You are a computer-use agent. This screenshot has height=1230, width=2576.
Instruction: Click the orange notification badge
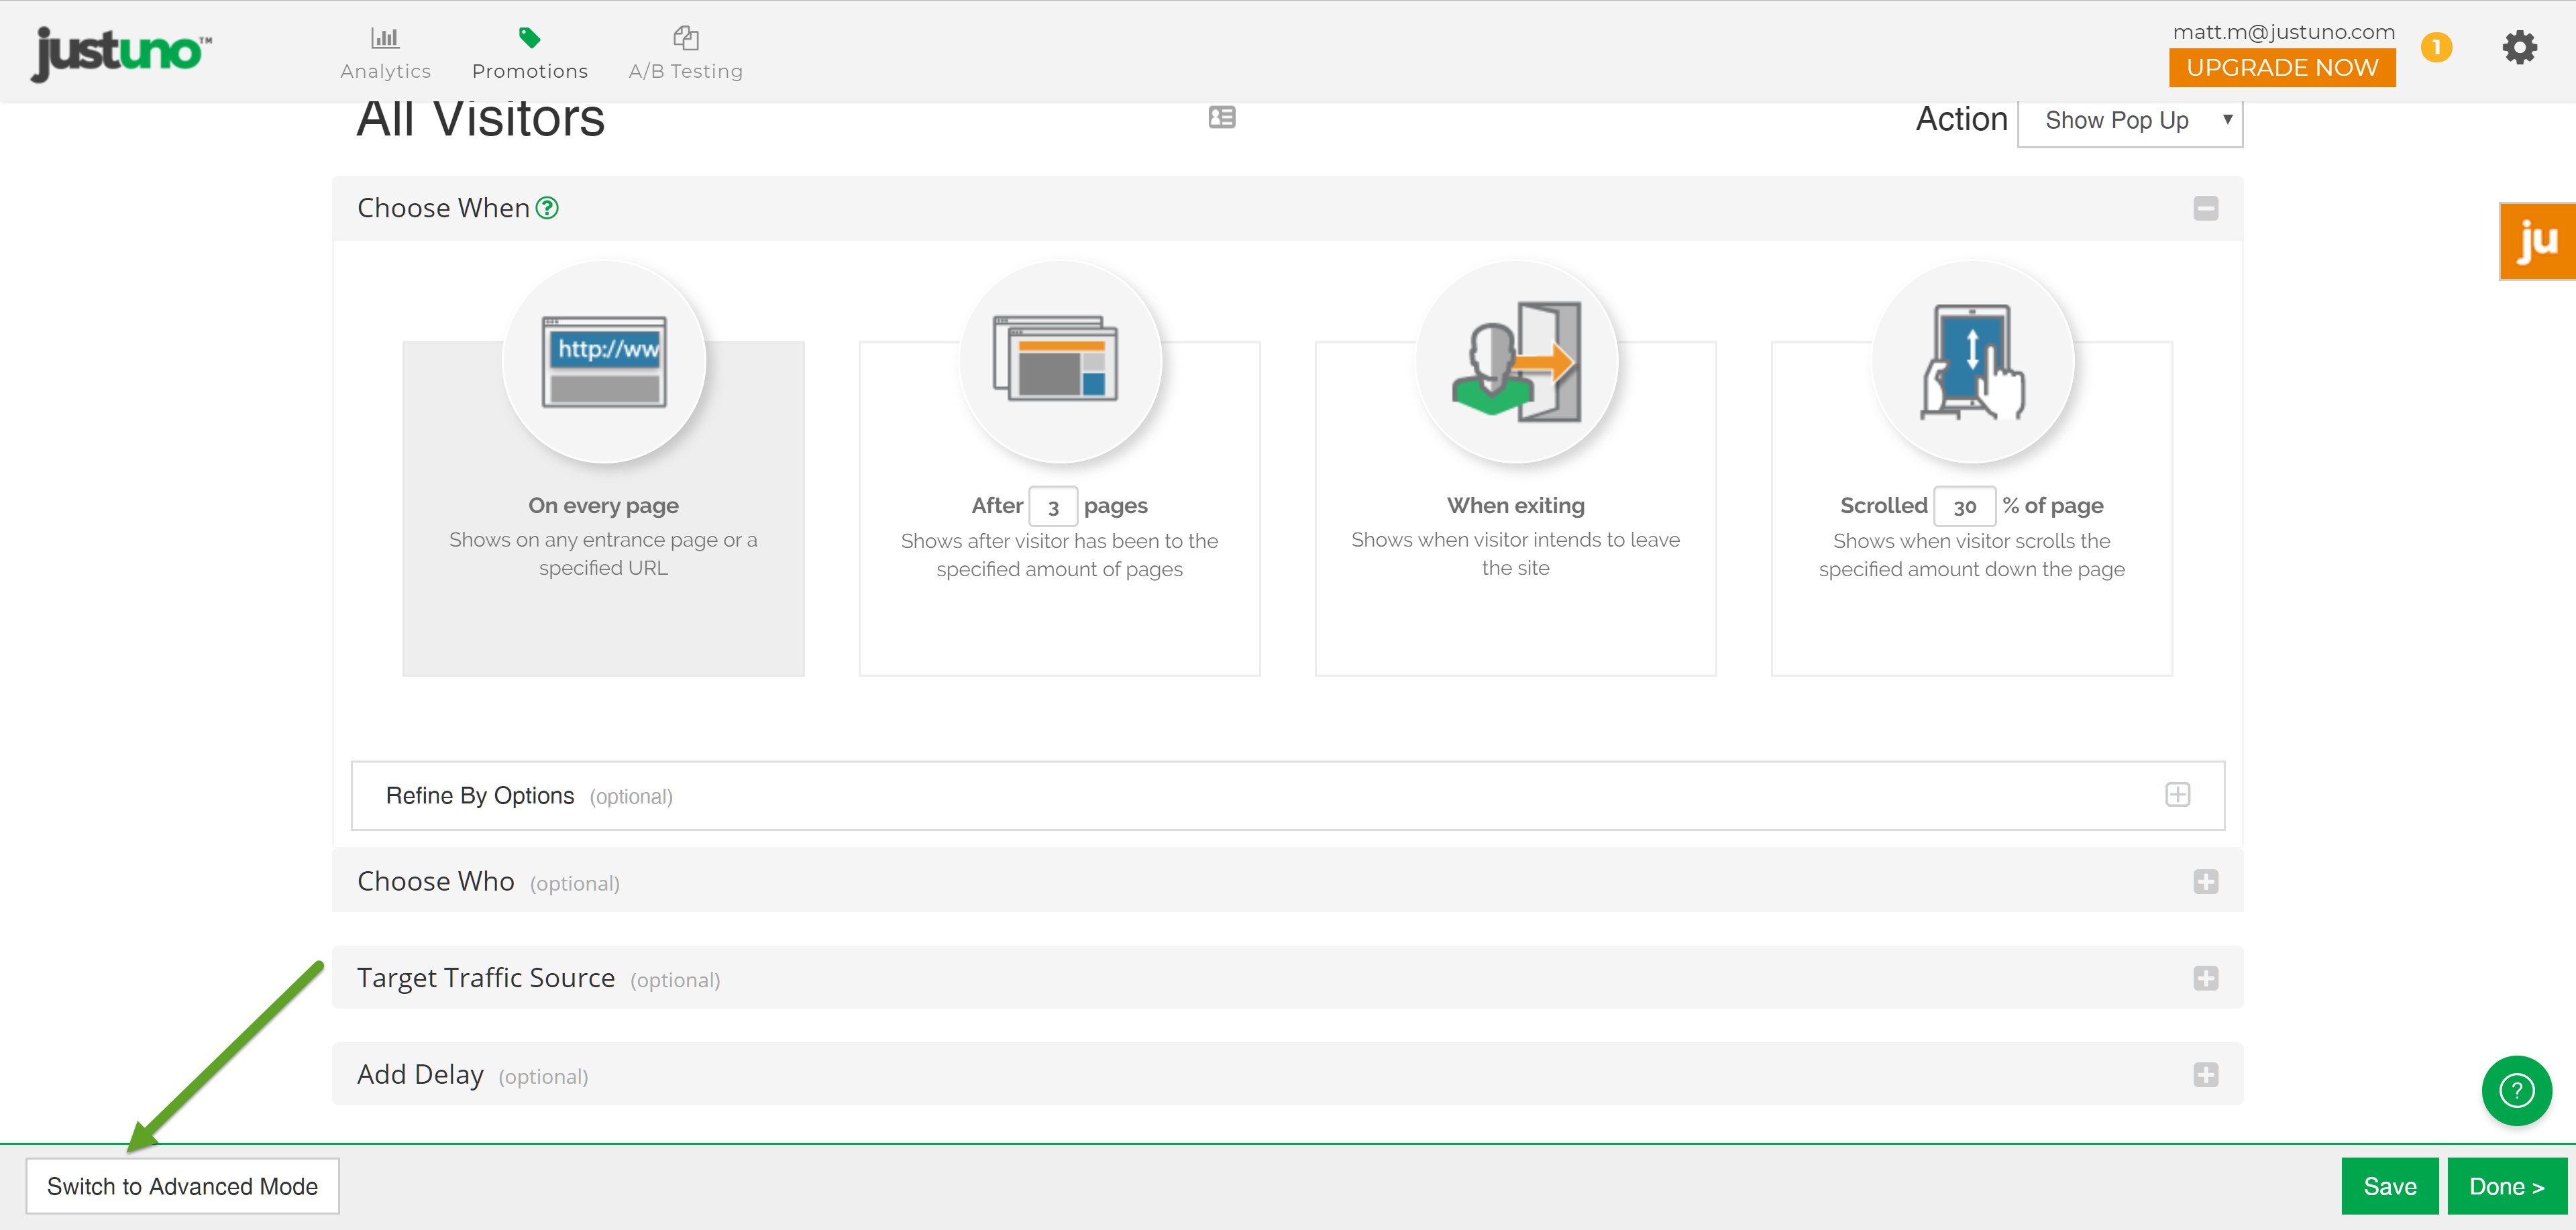[x=2436, y=47]
